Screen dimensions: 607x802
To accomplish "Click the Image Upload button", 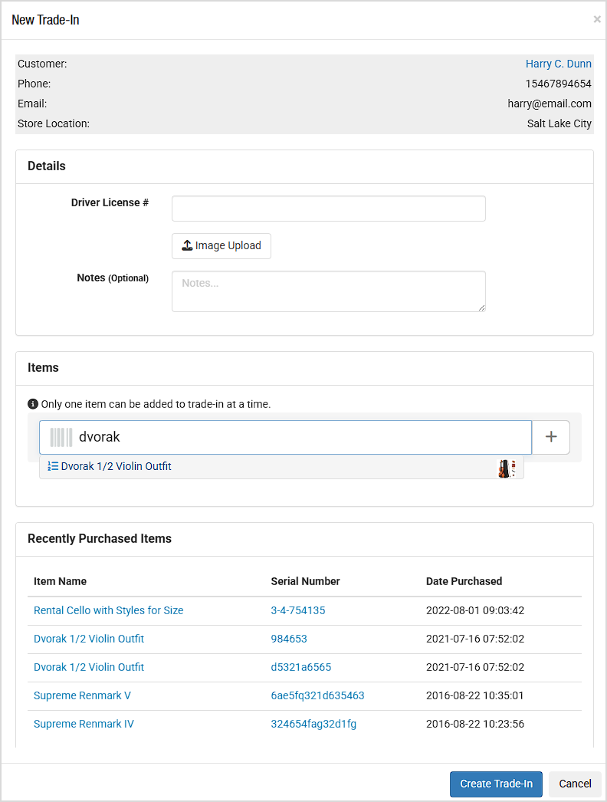I will click(x=221, y=246).
